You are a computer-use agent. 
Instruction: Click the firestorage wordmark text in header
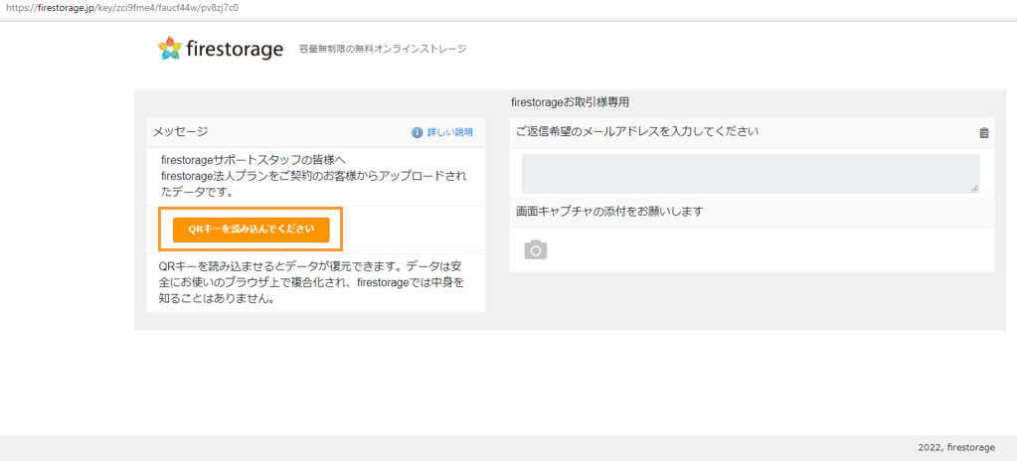[235, 50]
